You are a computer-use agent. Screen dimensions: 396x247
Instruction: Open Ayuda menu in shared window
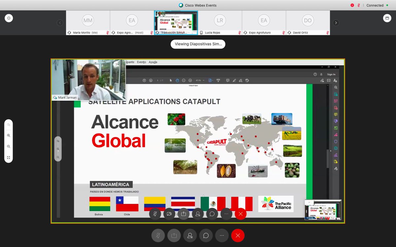153,62
